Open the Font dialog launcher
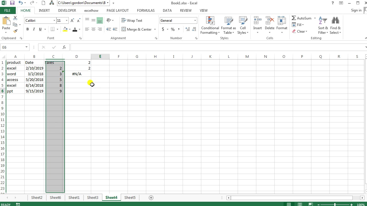This screenshot has height=206, width=367. (80, 38)
